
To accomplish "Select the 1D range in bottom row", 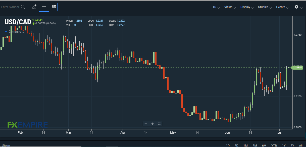I will (228, 145).
